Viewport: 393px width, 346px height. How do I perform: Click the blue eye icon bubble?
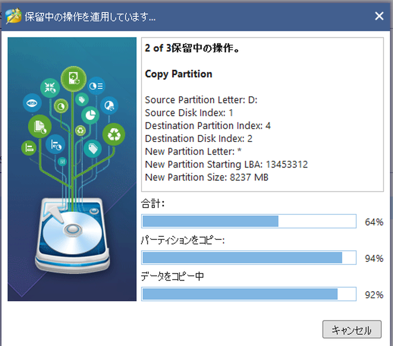(32, 103)
